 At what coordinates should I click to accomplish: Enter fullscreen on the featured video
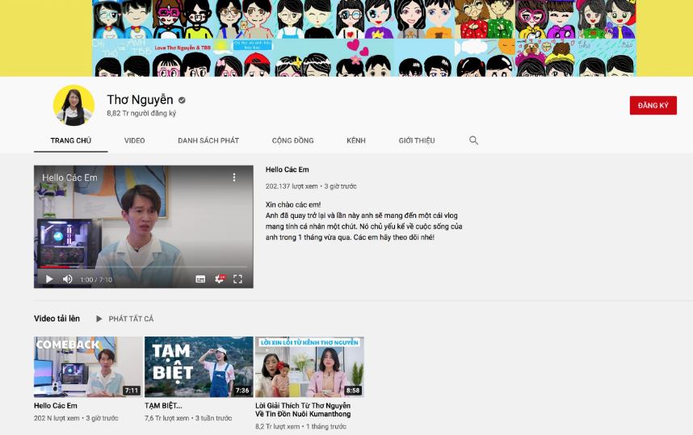[x=237, y=279]
